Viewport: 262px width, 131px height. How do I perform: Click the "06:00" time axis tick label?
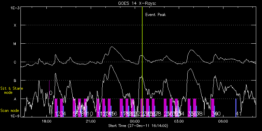[223, 121]
